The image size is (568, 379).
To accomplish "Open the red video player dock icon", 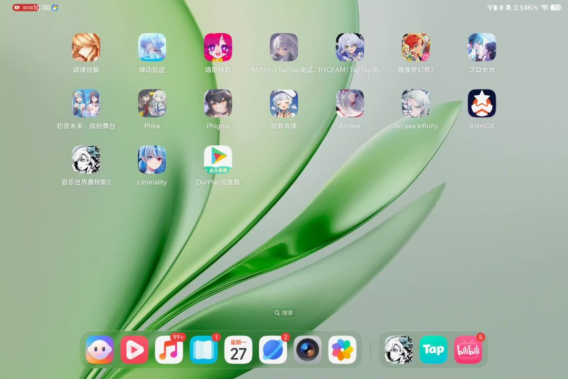I will point(135,350).
